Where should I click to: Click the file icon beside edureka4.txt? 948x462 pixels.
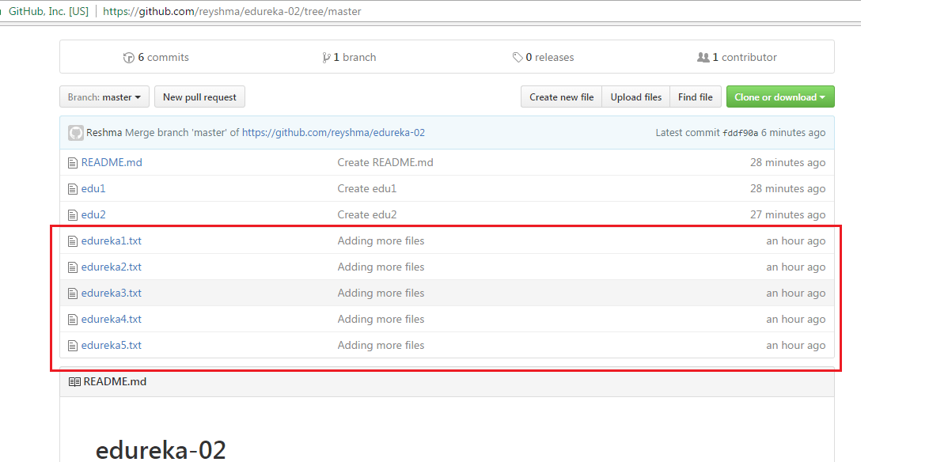click(73, 320)
